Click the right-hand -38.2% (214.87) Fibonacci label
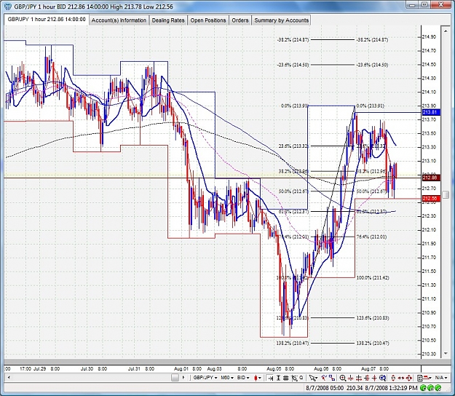Image resolution: width=455 pixels, height=396 pixels. pyautogui.click(x=372, y=40)
